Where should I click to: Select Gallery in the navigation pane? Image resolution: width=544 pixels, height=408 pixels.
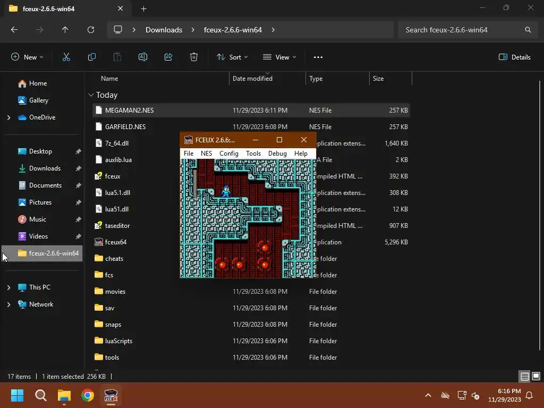coord(39,100)
